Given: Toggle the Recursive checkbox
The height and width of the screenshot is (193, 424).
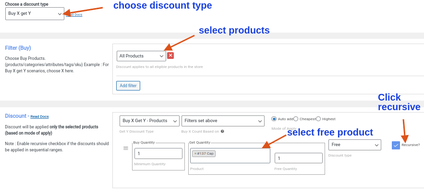Looking at the screenshot, I should point(396,145).
